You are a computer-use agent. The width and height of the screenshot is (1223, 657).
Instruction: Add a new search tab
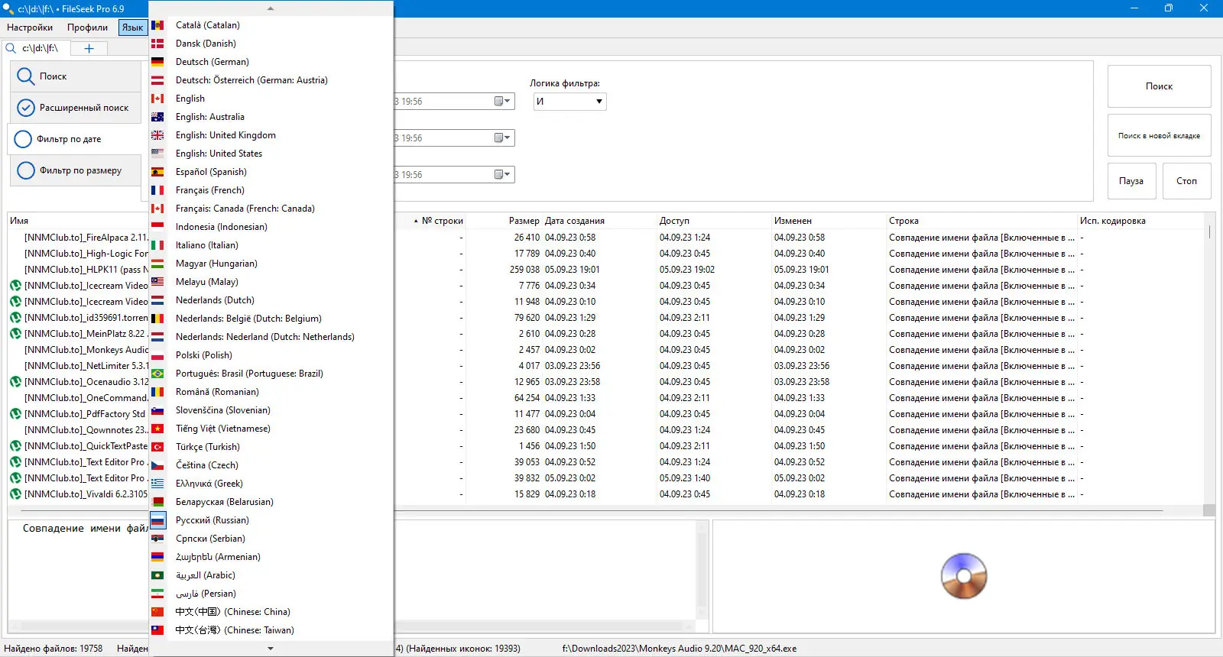coord(89,48)
